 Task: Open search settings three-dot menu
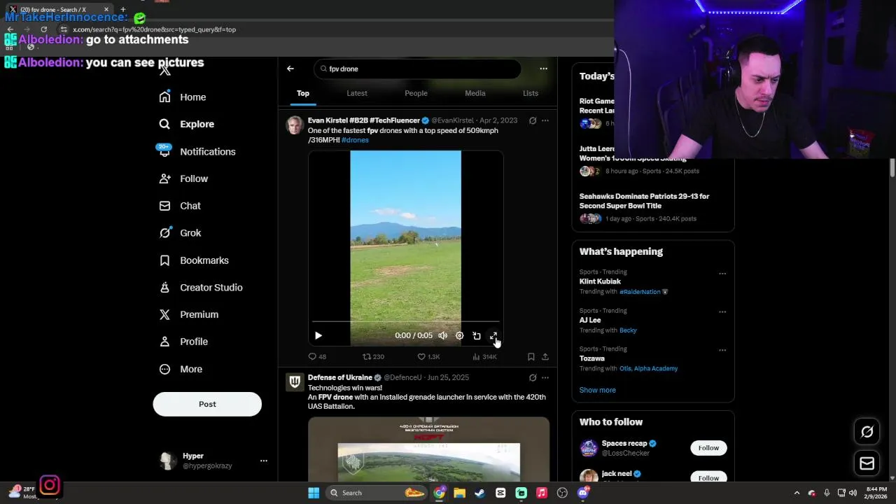(543, 69)
